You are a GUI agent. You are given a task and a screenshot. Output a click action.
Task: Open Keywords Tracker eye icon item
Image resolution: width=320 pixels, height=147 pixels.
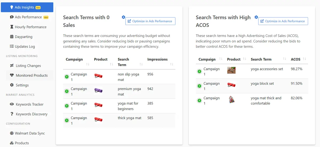(x=29, y=104)
